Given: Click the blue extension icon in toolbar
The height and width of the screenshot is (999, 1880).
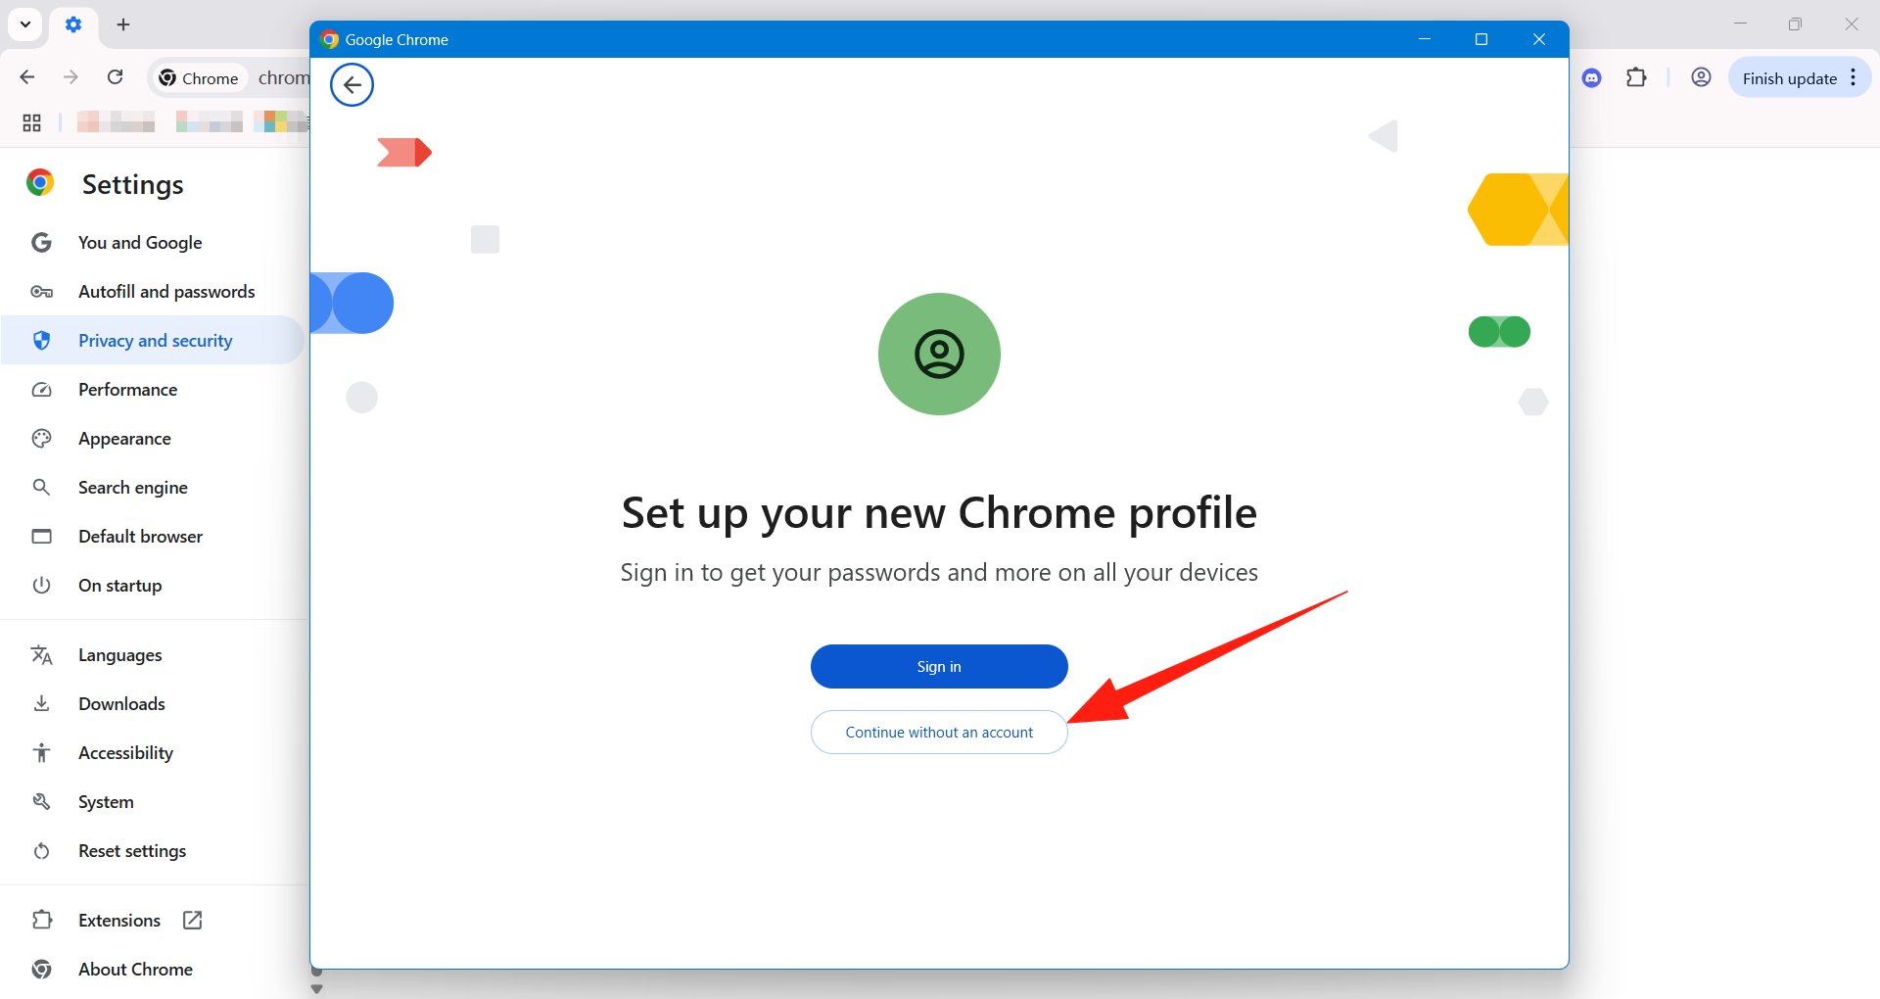Looking at the screenshot, I should 1592,78.
